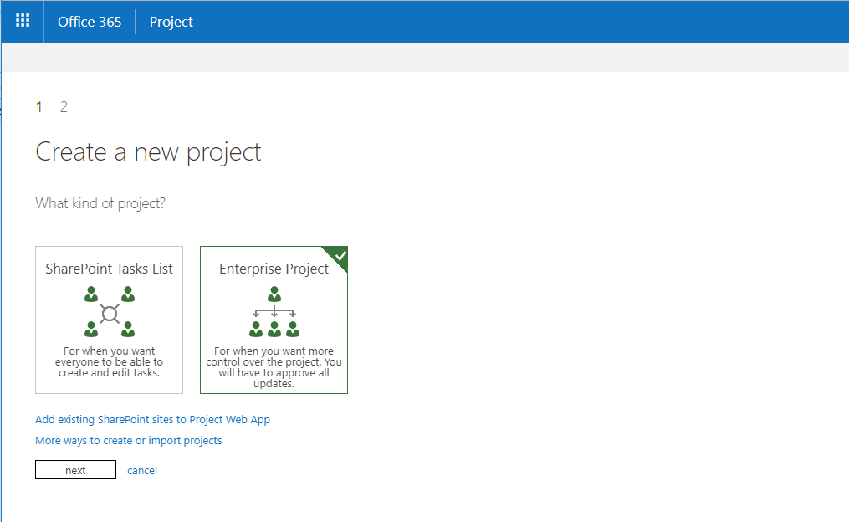Click the top manager figure in Enterprise icon
The width and height of the screenshot is (849, 522).
point(274,294)
